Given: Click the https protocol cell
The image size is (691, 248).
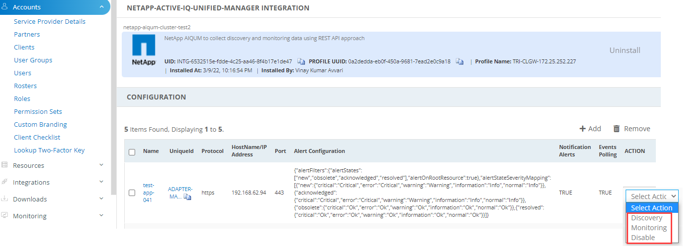Looking at the screenshot, I should [208, 193].
